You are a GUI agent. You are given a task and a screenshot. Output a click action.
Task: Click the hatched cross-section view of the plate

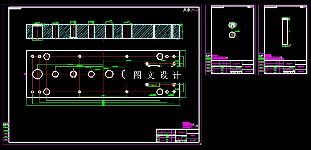click(x=103, y=31)
